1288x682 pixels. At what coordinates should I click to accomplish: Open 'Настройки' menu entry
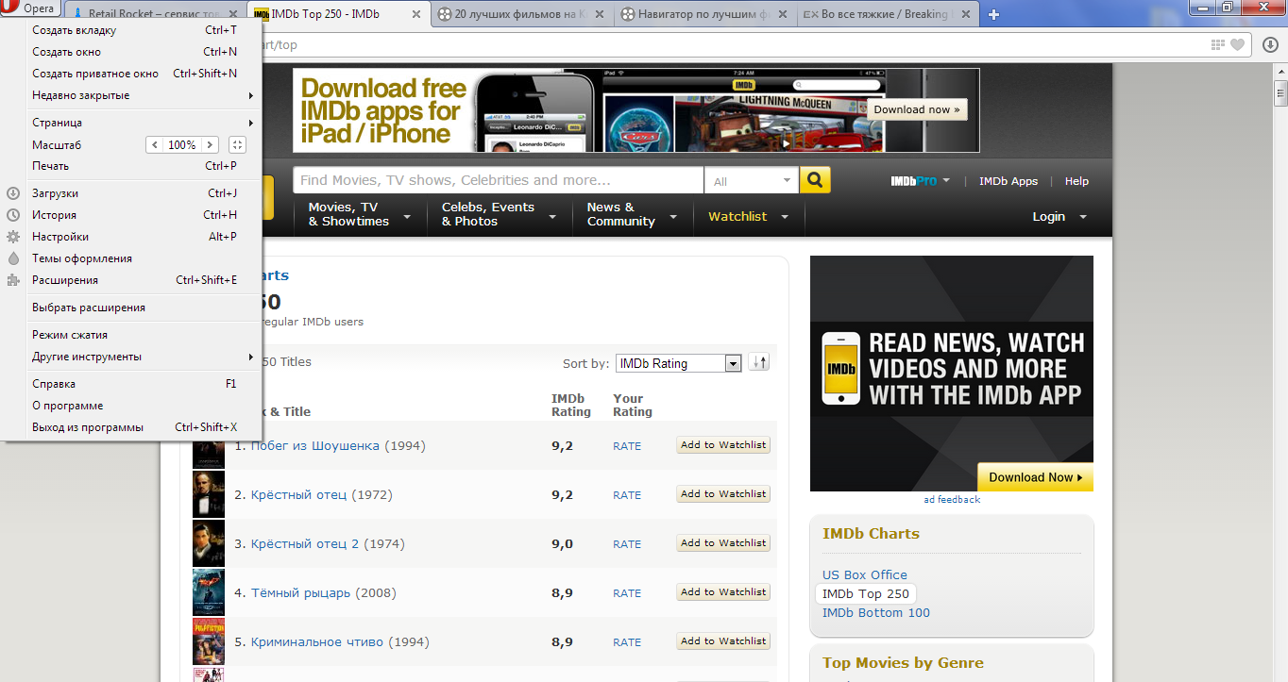(131, 237)
